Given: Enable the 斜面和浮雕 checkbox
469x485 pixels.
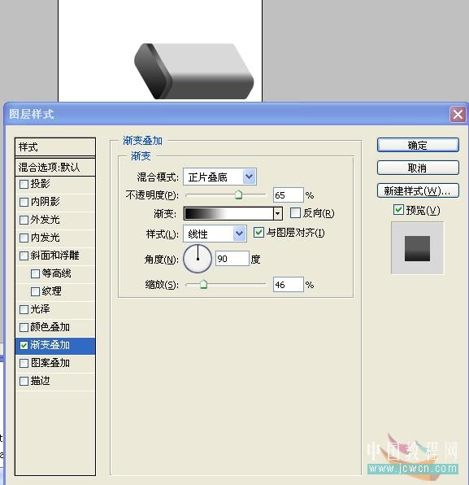Looking at the screenshot, I should point(24,256).
